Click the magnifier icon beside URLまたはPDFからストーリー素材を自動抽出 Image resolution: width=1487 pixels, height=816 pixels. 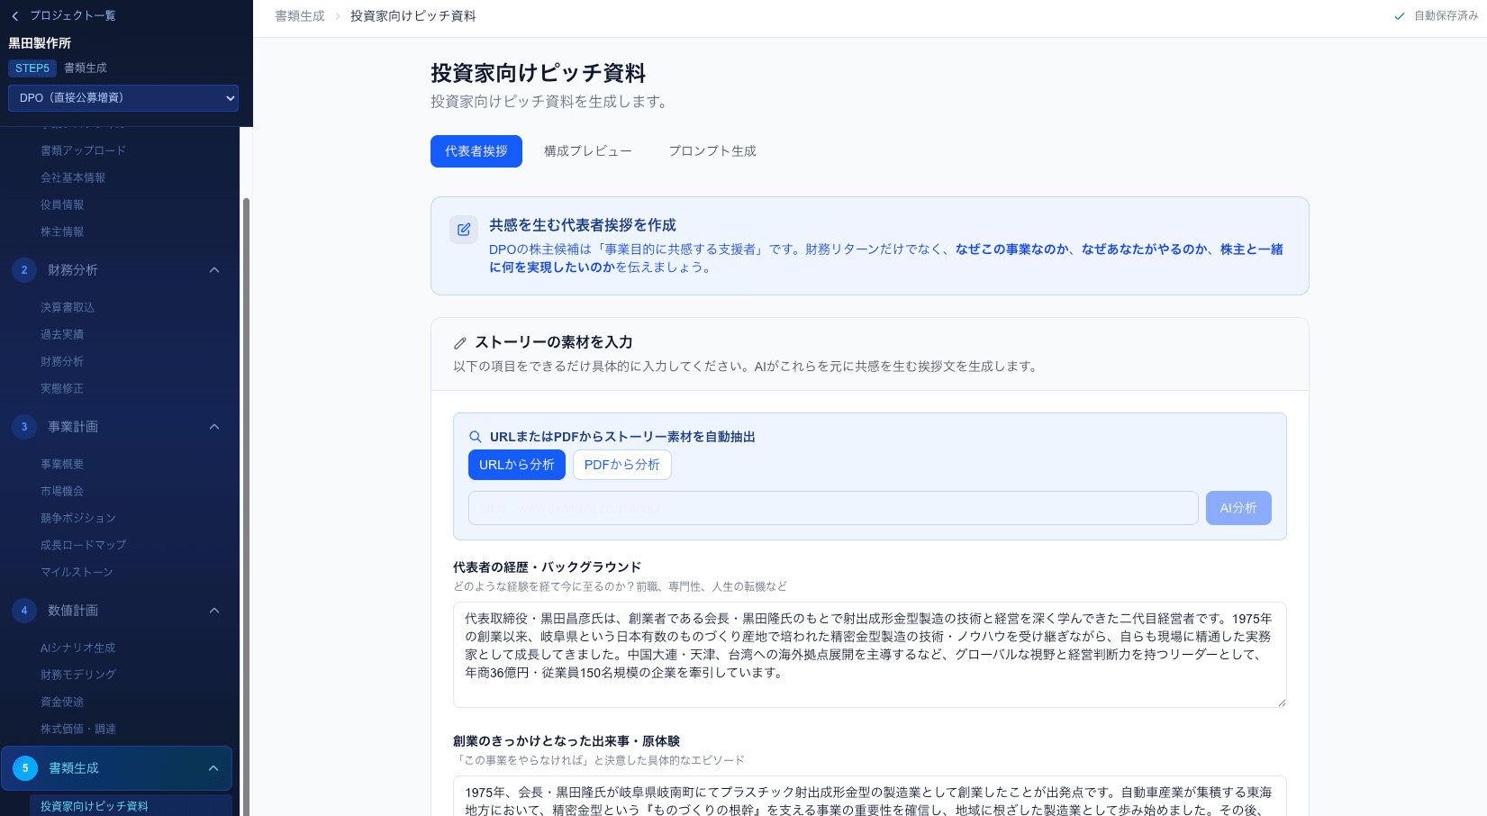point(476,437)
